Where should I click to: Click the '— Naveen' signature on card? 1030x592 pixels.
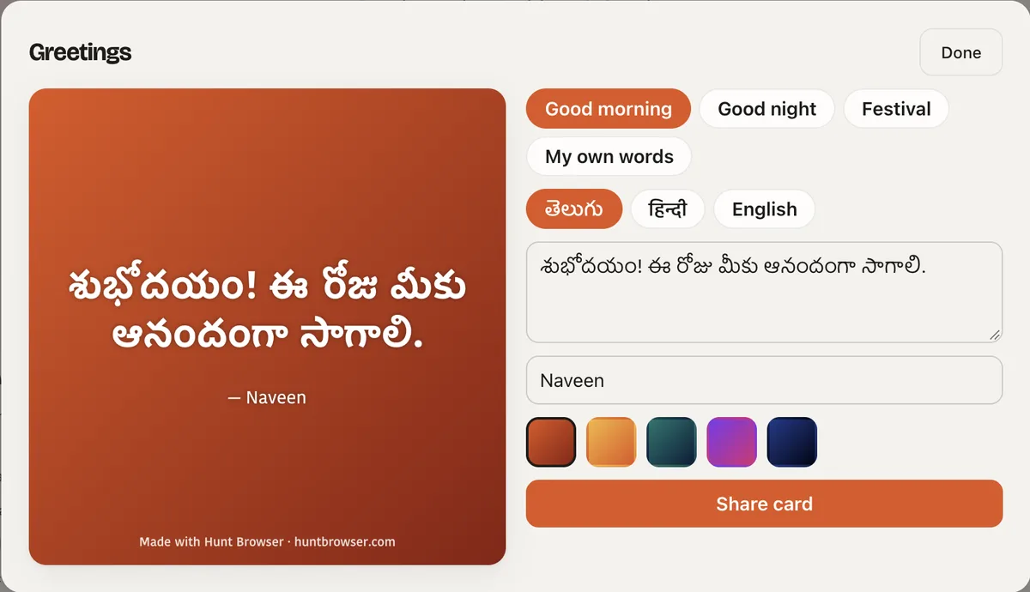[267, 397]
